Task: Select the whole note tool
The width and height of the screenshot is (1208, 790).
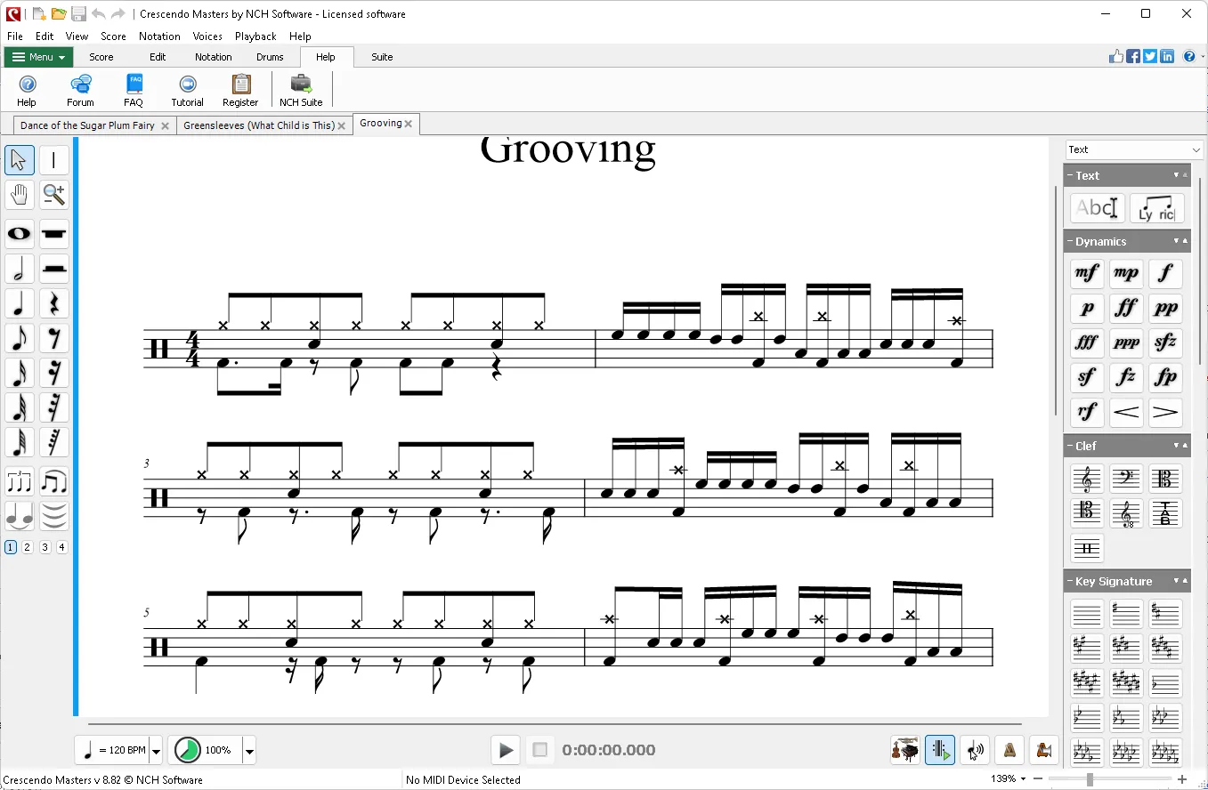Action: [x=20, y=234]
